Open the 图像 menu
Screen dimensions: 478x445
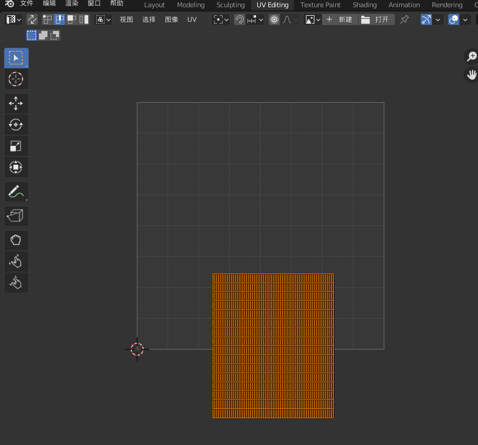171,20
